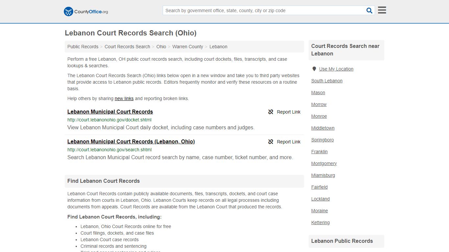Open Lebanon Municipal Court Records (Lebanon, Ohio) link
Viewport: 449px width, 252px height.
(131, 141)
